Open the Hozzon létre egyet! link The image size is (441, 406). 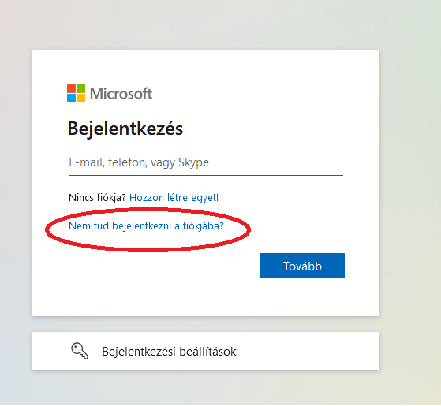pyautogui.click(x=174, y=198)
